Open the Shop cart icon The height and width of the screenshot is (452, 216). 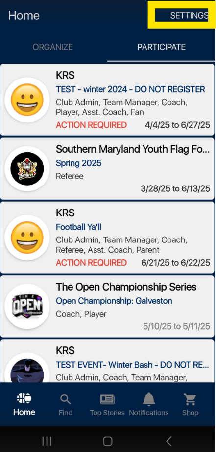coord(190,399)
